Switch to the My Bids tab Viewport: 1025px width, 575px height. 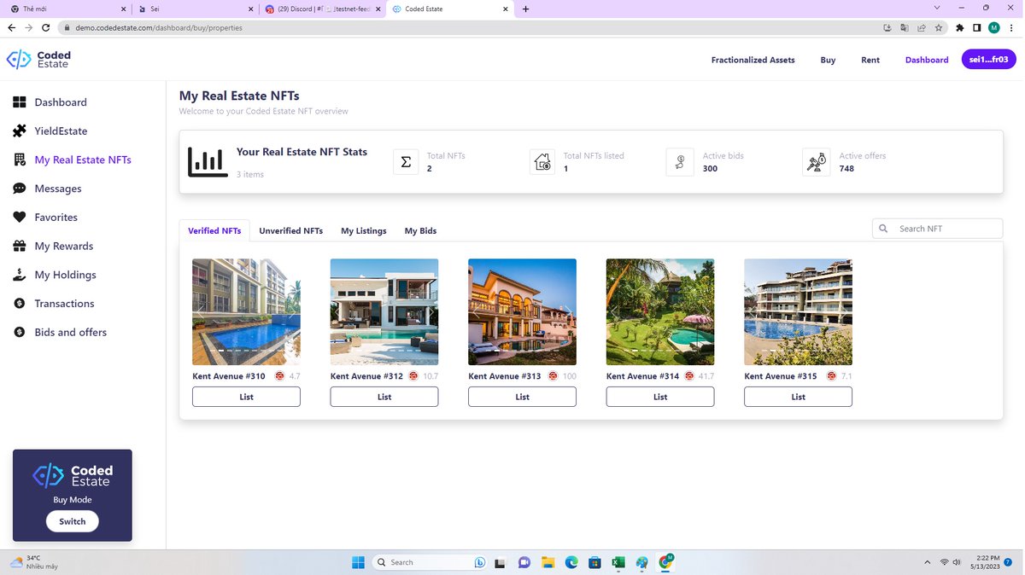click(x=420, y=231)
